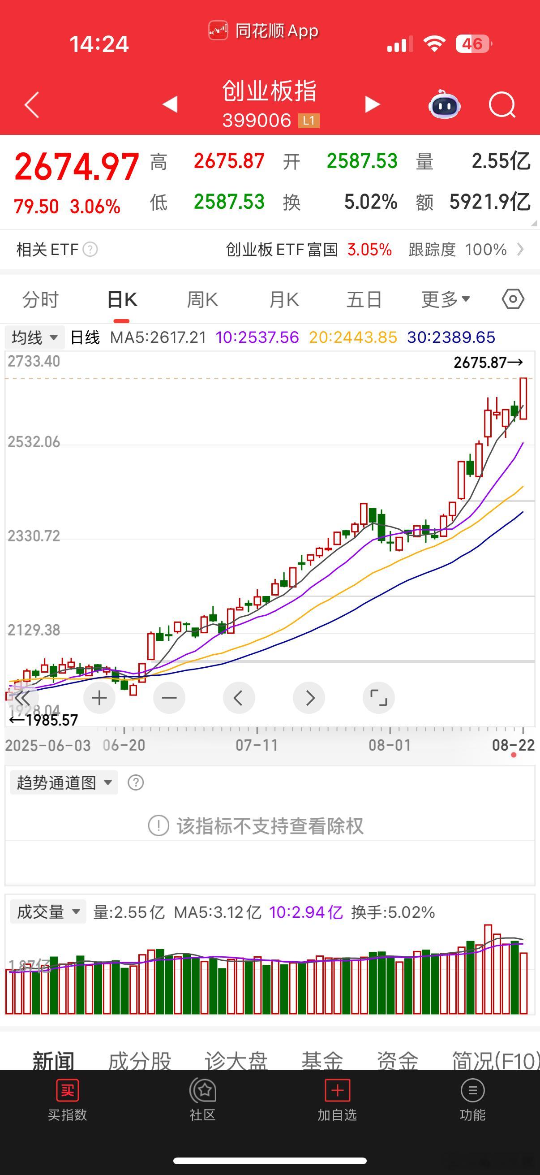
Task: Tap 日线 label in chart header
Action: pos(85,337)
